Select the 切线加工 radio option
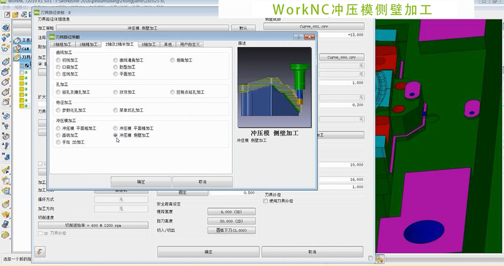Viewport: 504px width, 266px height. (x=58, y=60)
